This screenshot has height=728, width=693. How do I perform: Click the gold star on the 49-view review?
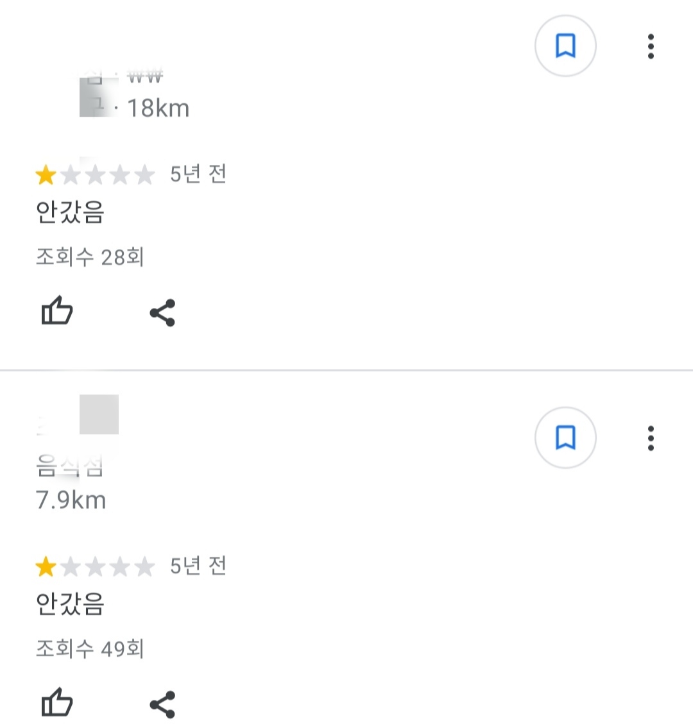[x=46, y=567]
